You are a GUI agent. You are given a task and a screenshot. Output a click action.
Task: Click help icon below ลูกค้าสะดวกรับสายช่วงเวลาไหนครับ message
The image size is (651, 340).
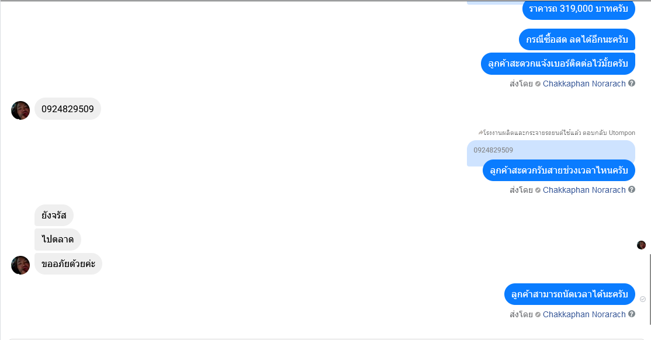click(632, 189)
